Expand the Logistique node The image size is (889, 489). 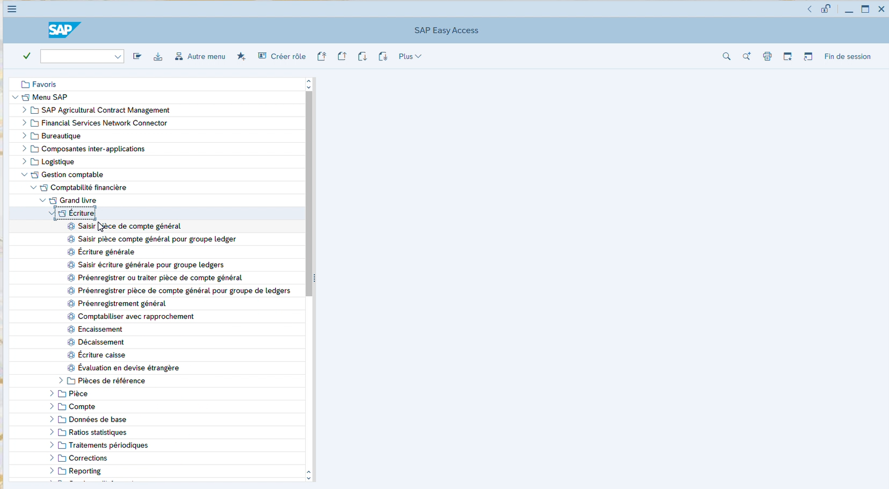[x=24, y=161]
